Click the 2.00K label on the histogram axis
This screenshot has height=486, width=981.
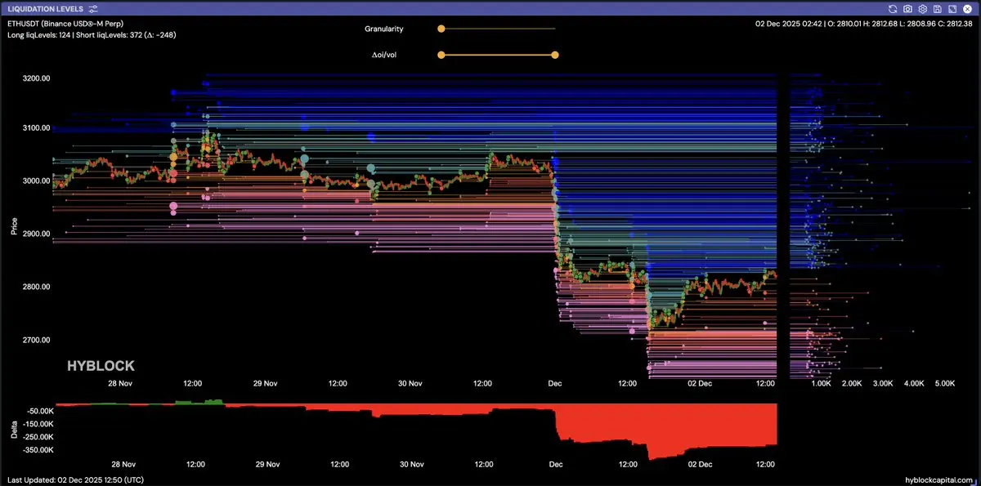click(x=852, y=383)
